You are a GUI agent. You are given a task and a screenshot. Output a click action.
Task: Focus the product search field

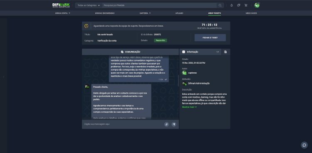(x=159, y=5)
